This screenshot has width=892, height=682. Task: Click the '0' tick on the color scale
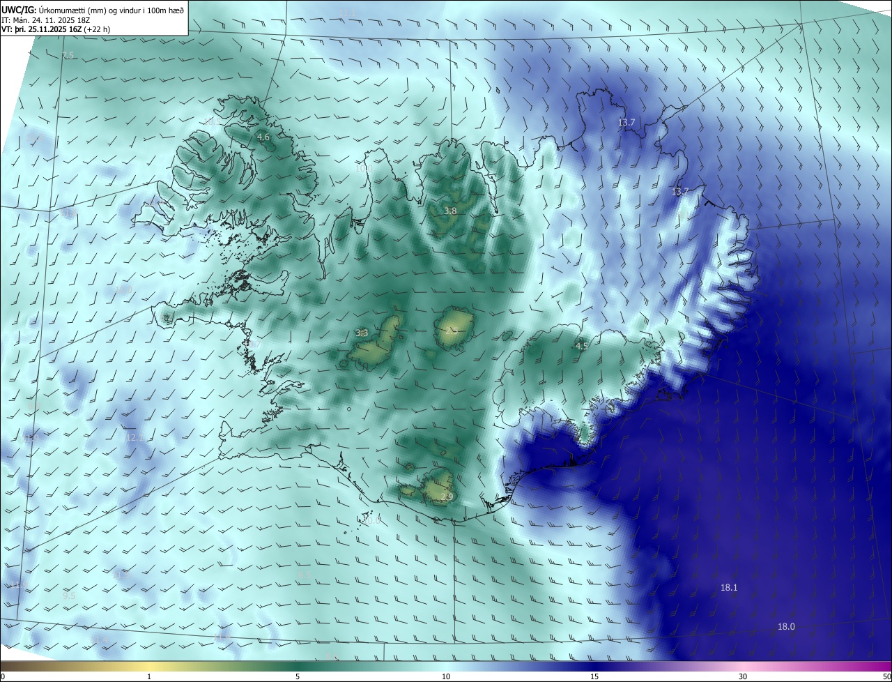tap(3, 676)
